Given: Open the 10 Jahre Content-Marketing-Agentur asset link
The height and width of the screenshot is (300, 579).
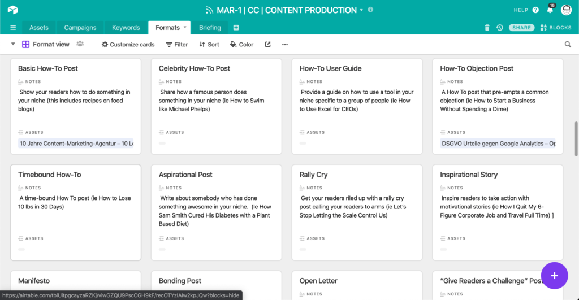Looking at the screenshot, I should click(76, 143).
